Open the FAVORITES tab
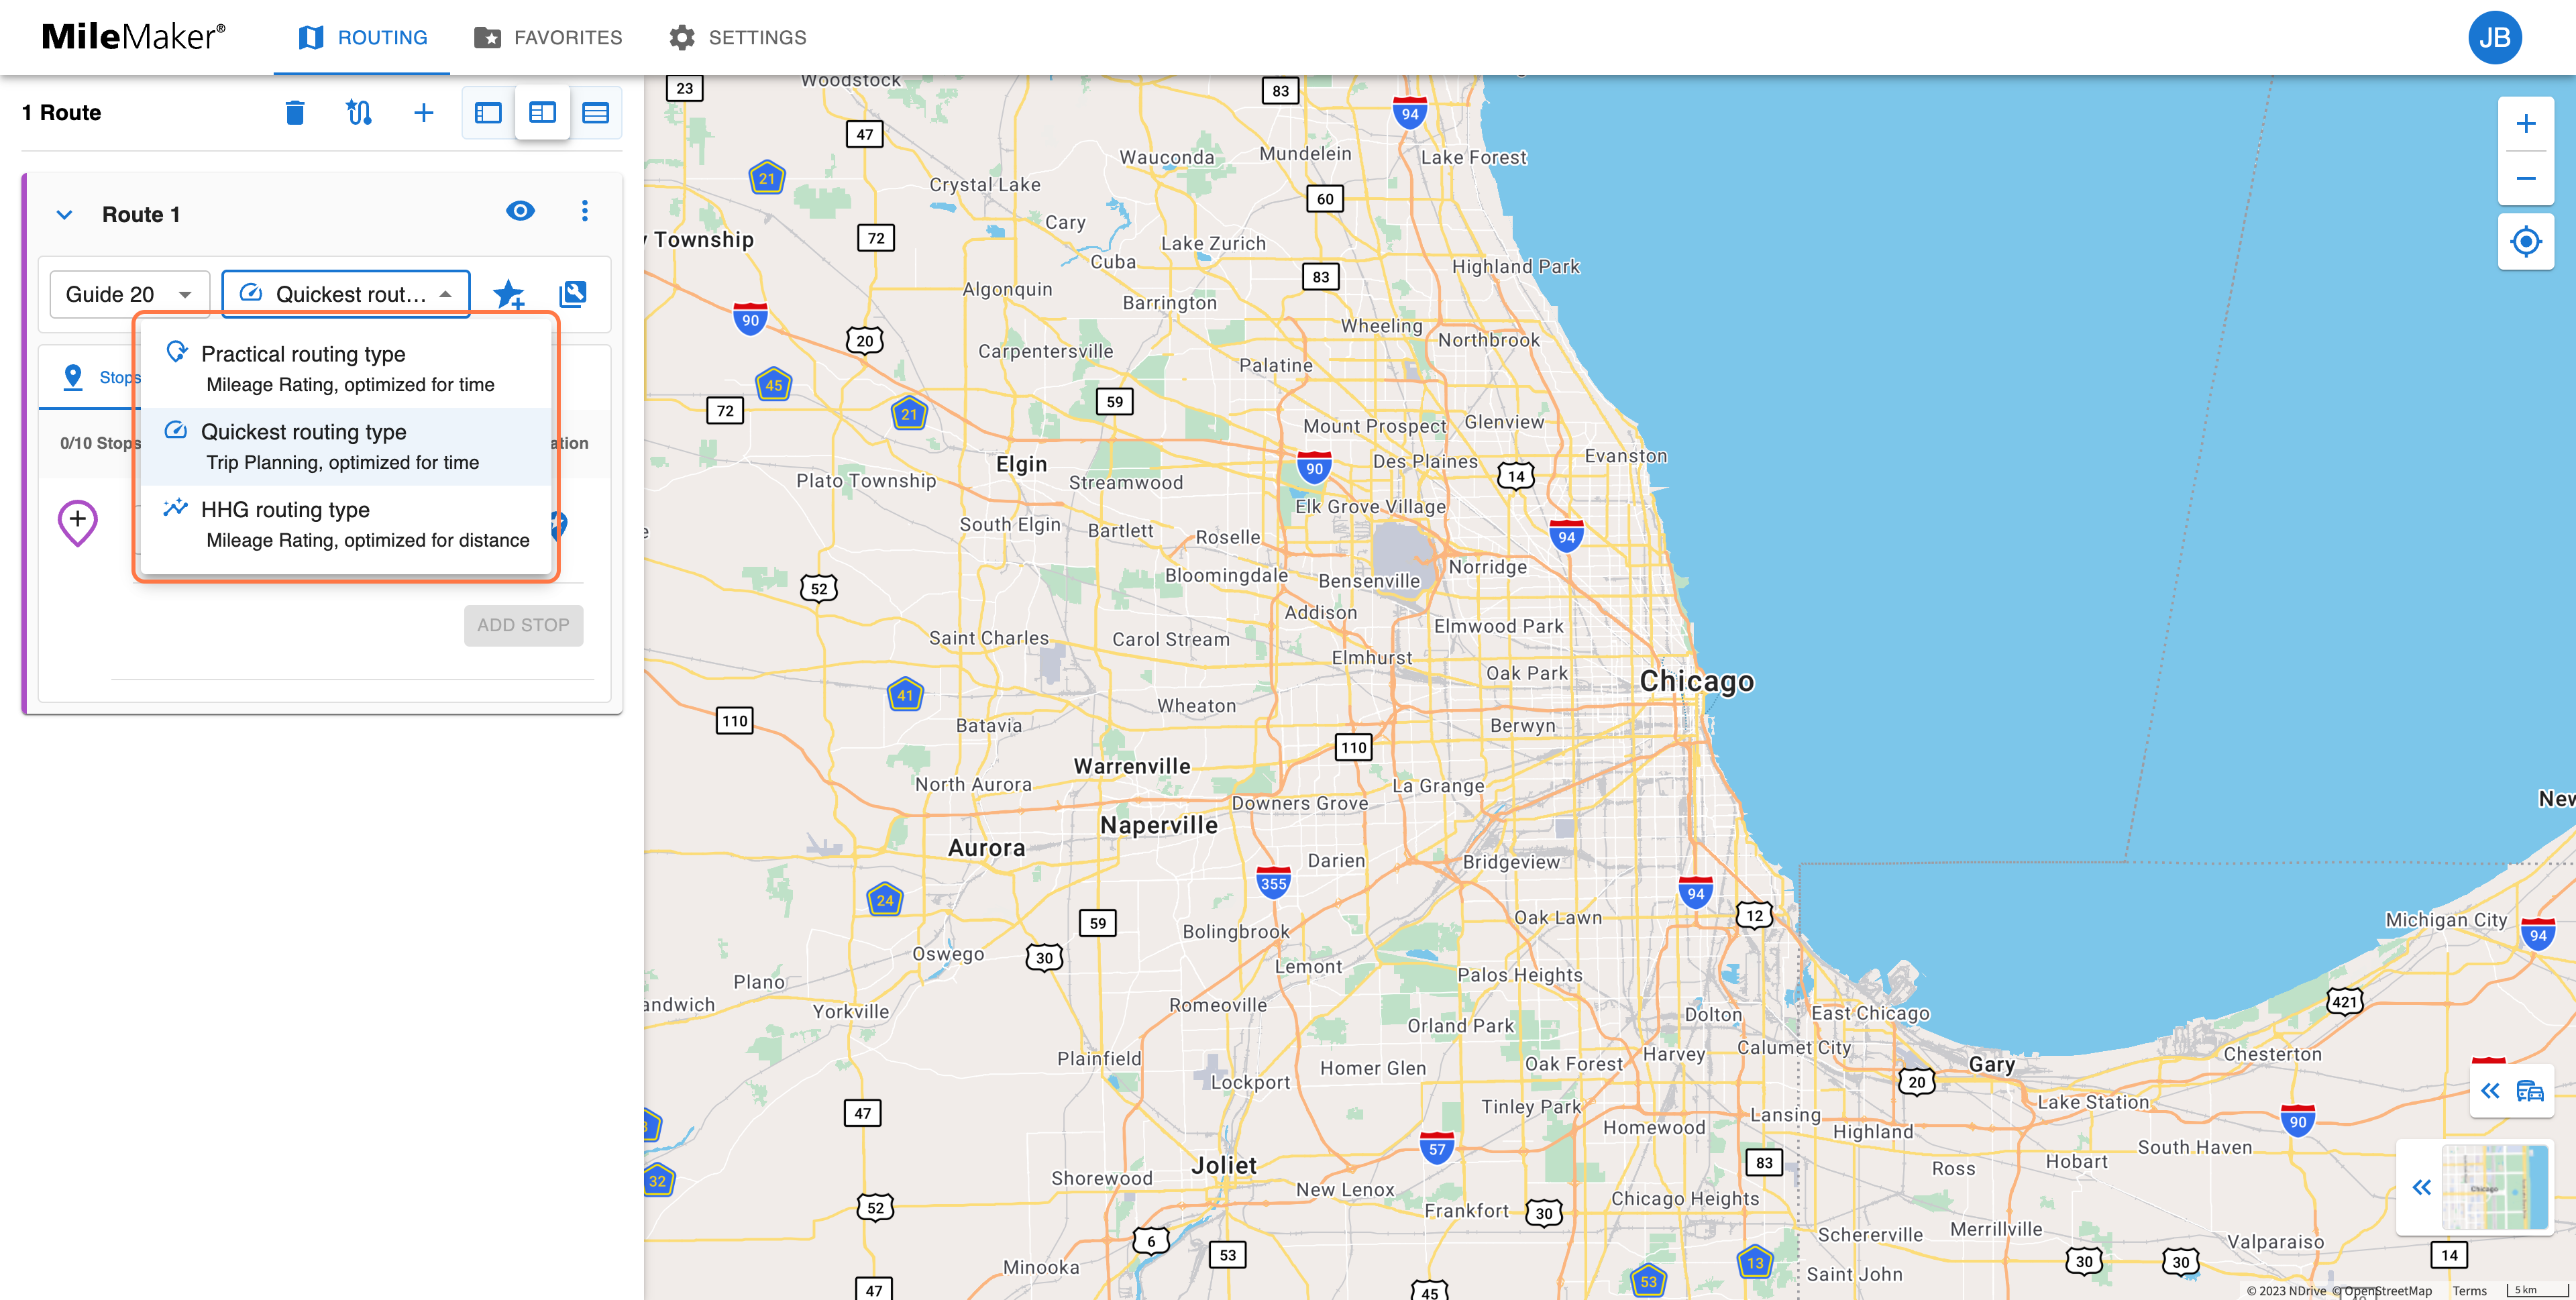 (547, 38)
